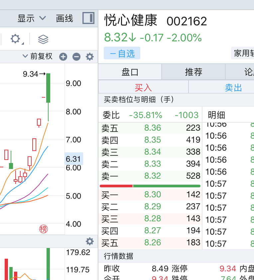Image resolution: width=254 pixels, height=280 pixels.
Task: Click 昨收 8.49 value
Action: click(160, 269)
